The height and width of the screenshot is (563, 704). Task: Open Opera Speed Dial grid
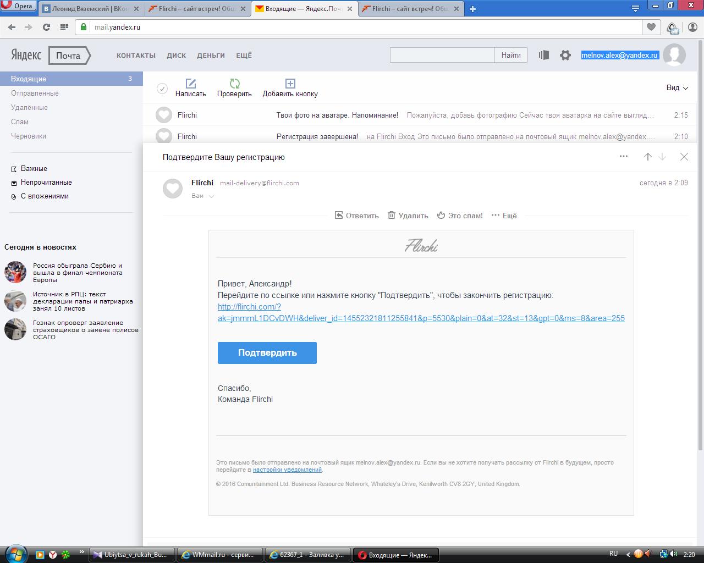[x=64, y=27]
